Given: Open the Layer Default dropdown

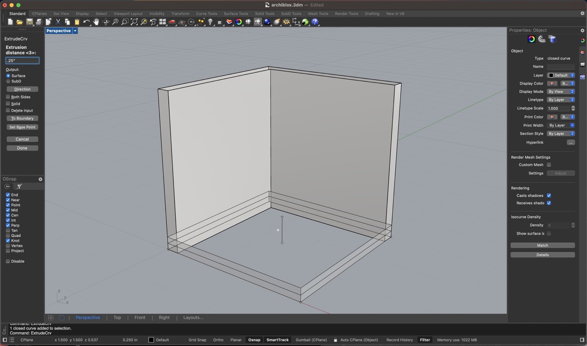Looking at the screenshot, I should tap(561, 75).
